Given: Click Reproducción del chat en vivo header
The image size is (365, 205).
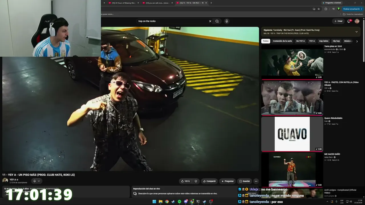Looking at the screenshot, I should point(147,189).
